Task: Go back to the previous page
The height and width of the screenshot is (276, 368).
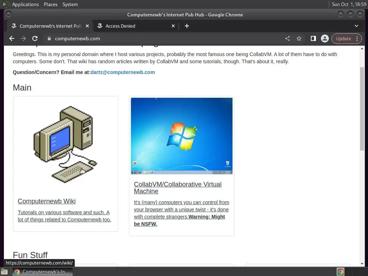Action: point(12,38)
